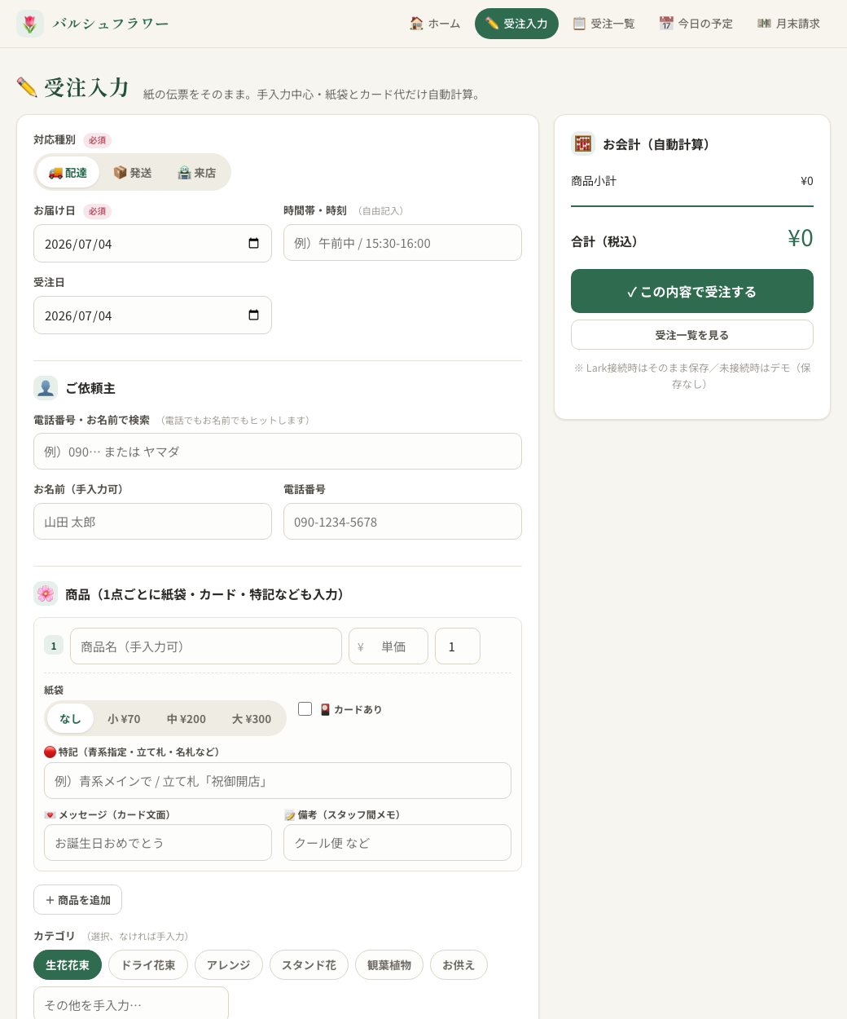
Task: Open calendar picker for 受注日
Action: point(253,315)
